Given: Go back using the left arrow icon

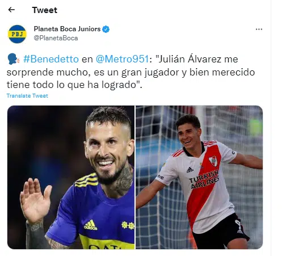Looking at the screenshot, I should [11, 10].
